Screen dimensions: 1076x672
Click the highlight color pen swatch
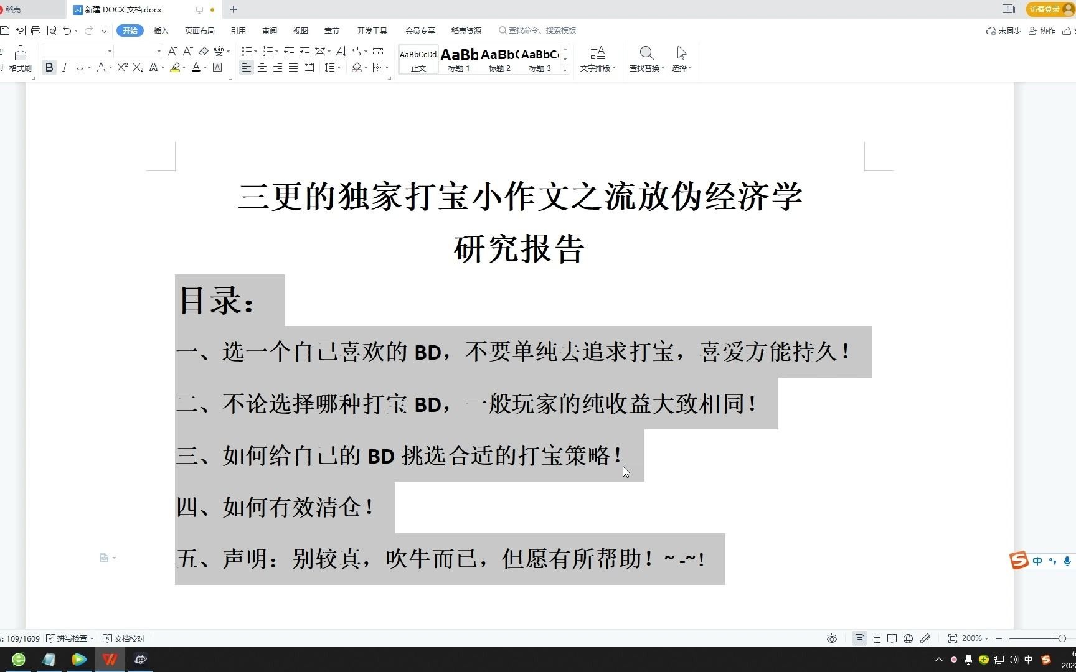click(175, 67)
